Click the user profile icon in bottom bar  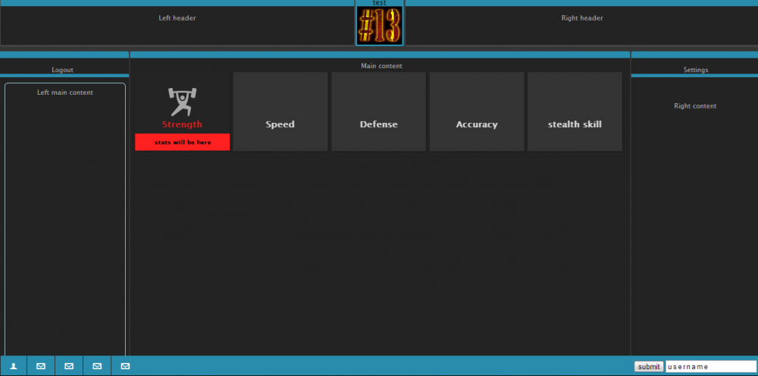tap(14, 366)
